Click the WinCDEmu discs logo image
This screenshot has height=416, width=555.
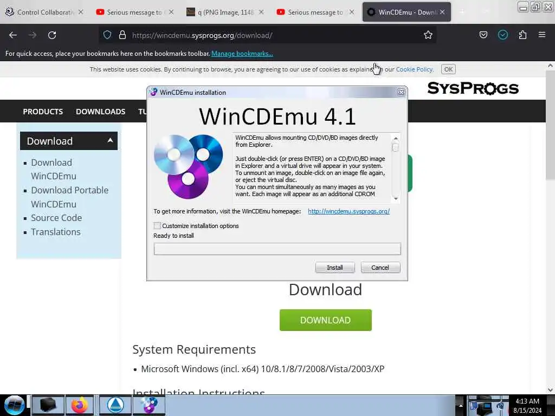[188, 166]
